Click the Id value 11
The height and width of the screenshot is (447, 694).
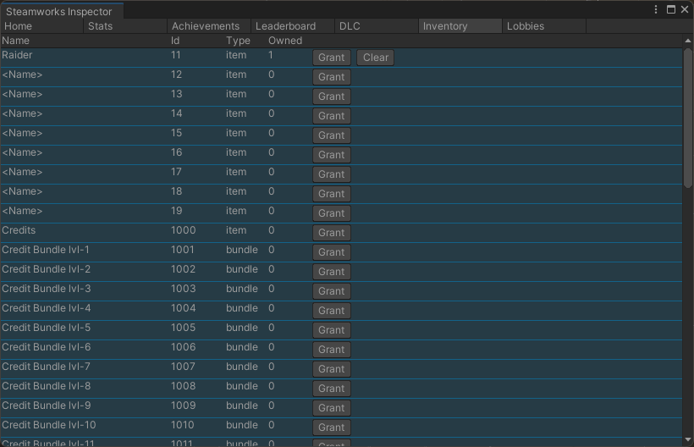click(x=176, y=55)
